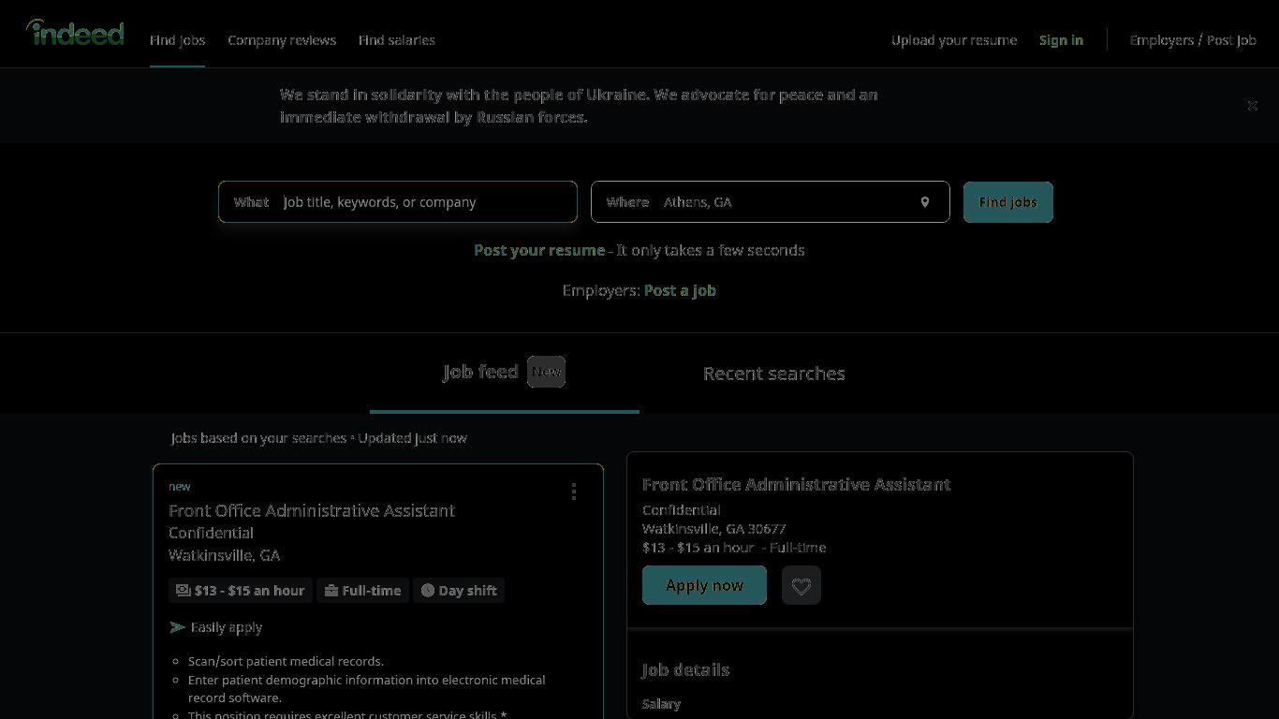
Task: Click Sign in
Action: tap(1061, 40)
